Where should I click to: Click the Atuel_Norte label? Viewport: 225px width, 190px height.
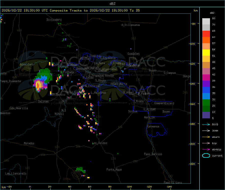coord(119,84)
